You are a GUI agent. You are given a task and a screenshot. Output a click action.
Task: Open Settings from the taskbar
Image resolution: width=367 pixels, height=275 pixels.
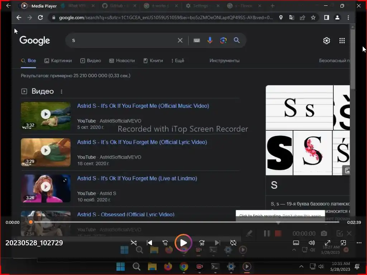tap(231, 266)
